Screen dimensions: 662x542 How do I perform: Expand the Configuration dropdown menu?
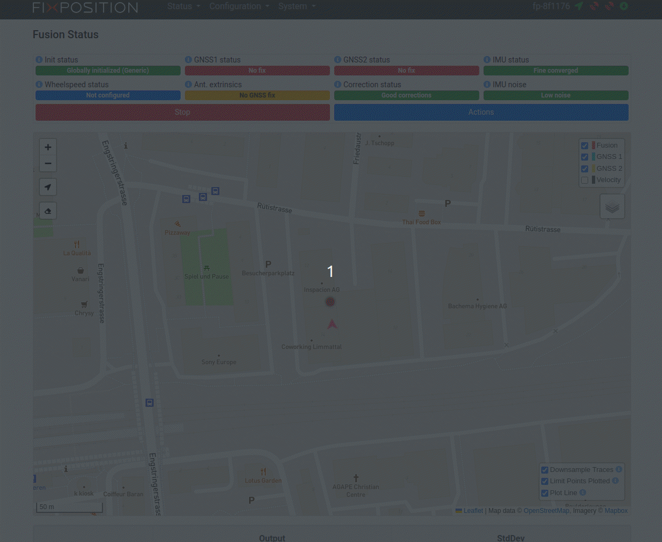coord(239,6)
